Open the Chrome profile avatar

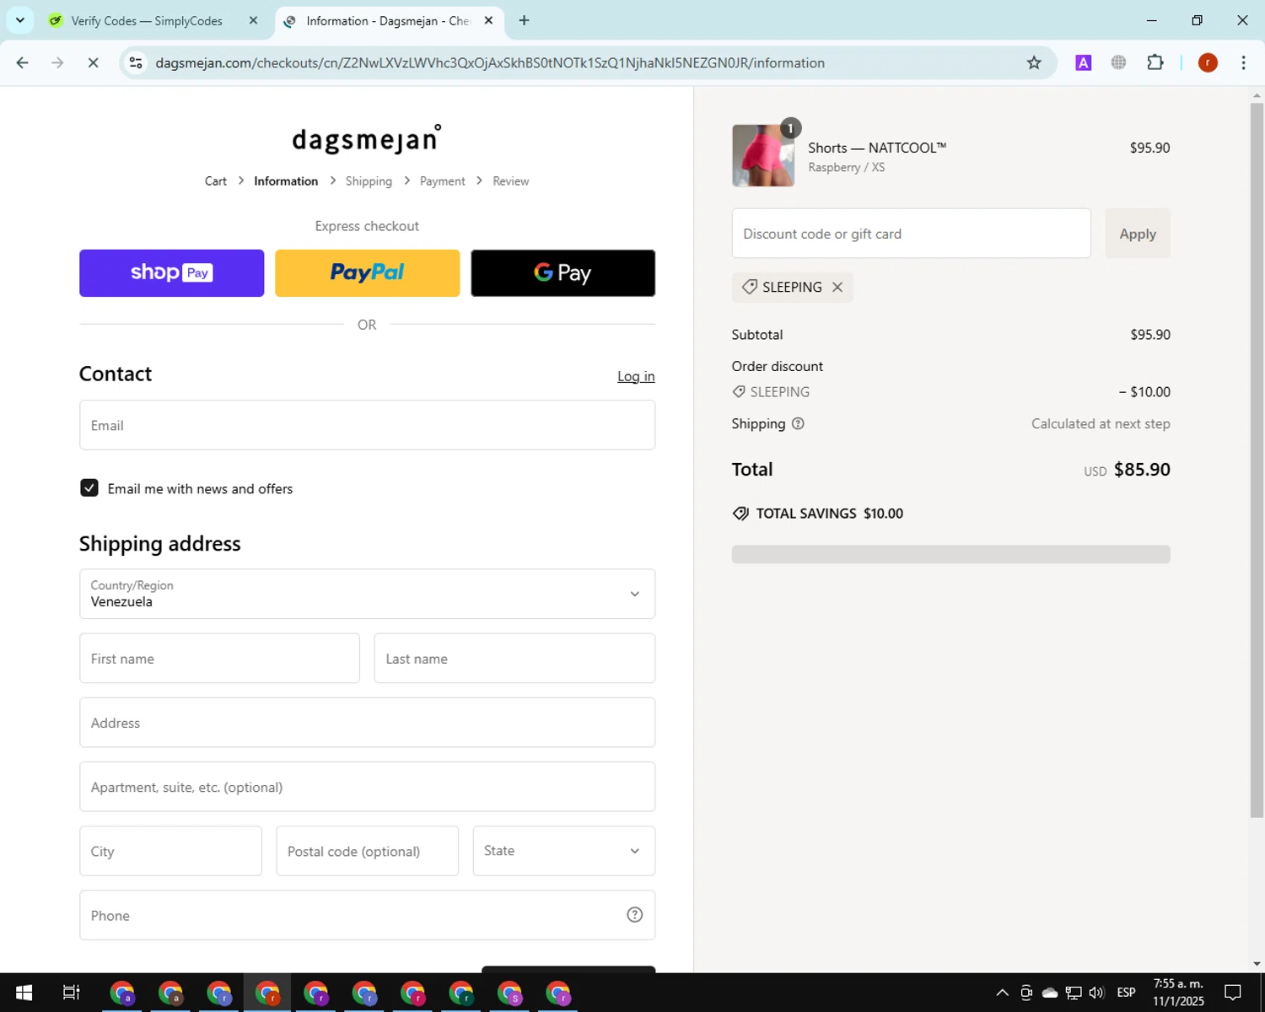click(x=1208, y=62)
